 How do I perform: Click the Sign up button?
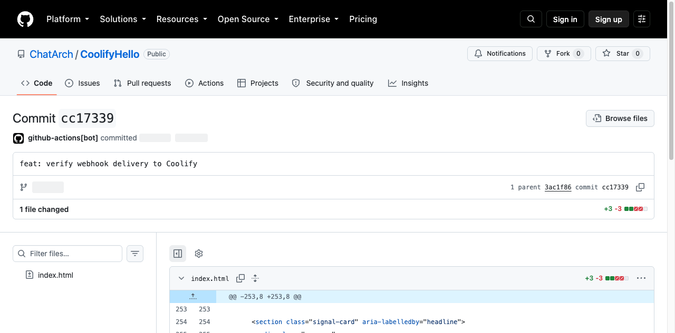(609, 19)
